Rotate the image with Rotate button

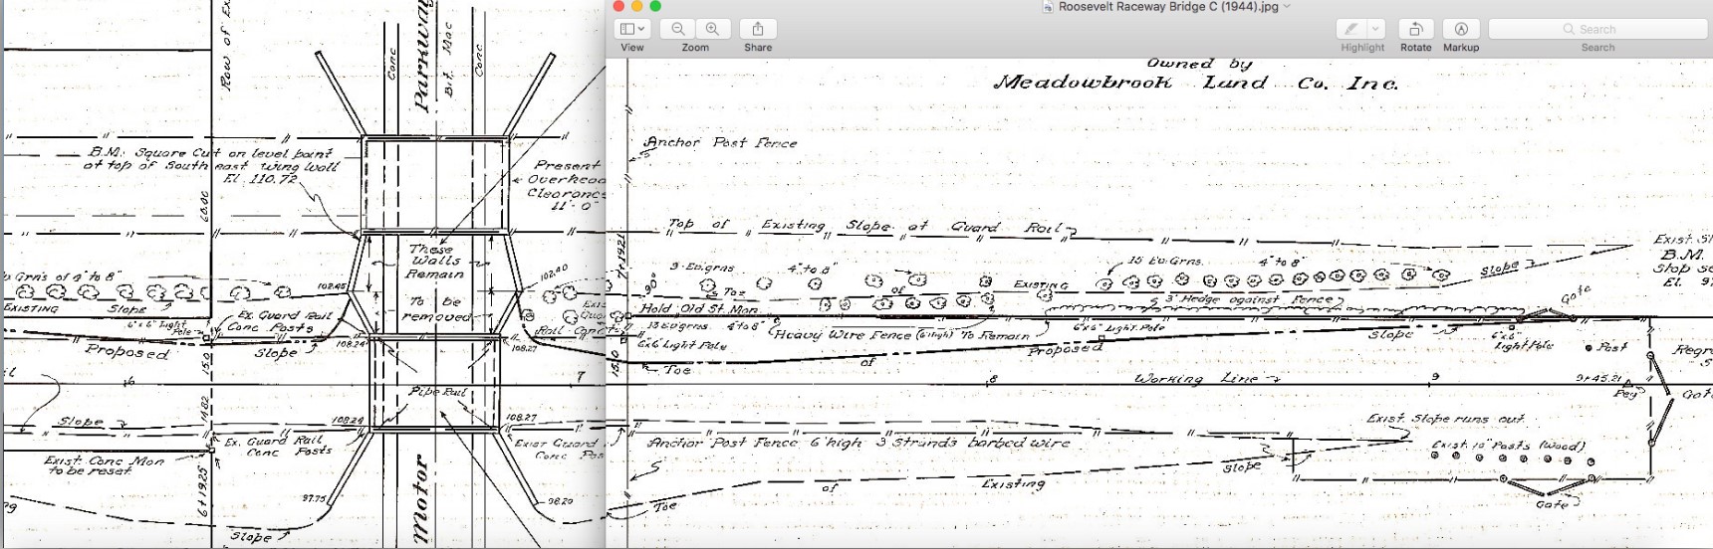tap(1415, 30)
